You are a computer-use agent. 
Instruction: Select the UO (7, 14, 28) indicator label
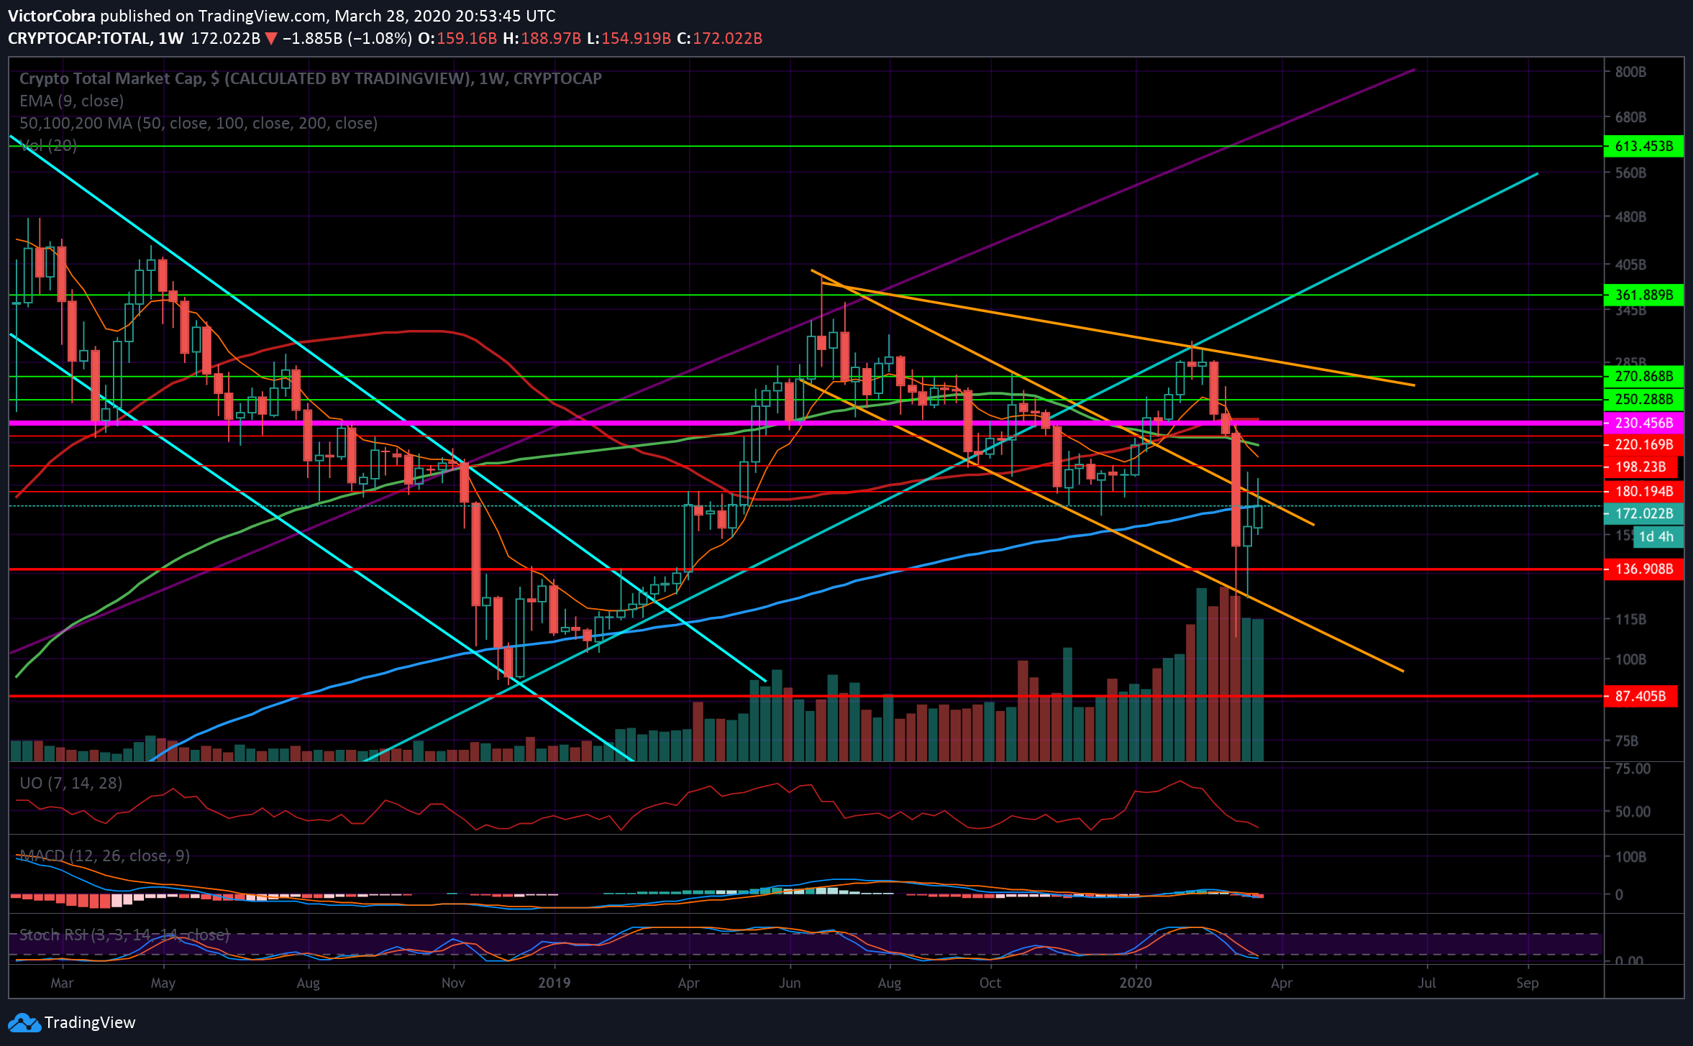point(70,783)
